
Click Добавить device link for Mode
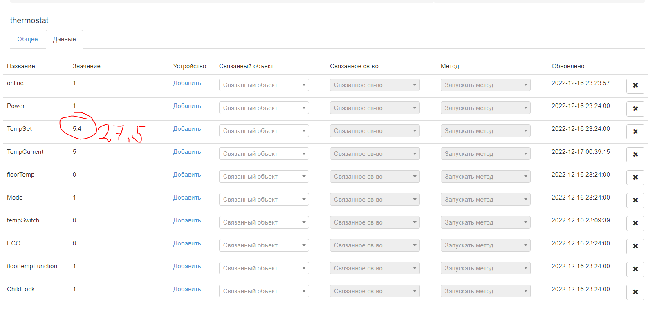coord(187,198)
